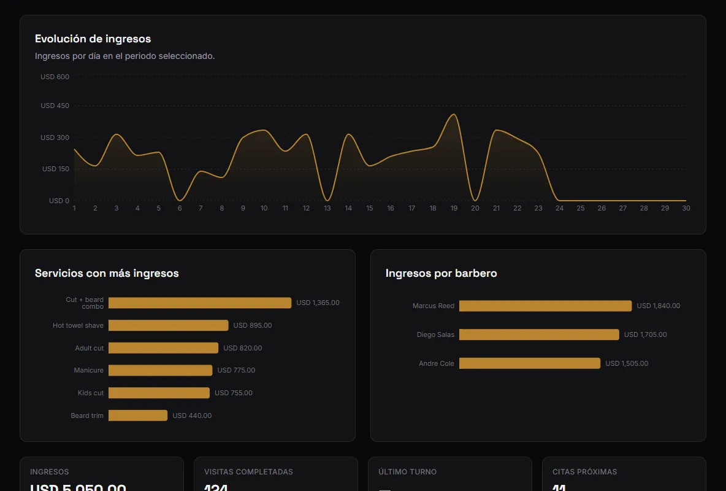Screen dimensions: 726x491
Task: Select the Beard trim bar
Action: point(138,416)
